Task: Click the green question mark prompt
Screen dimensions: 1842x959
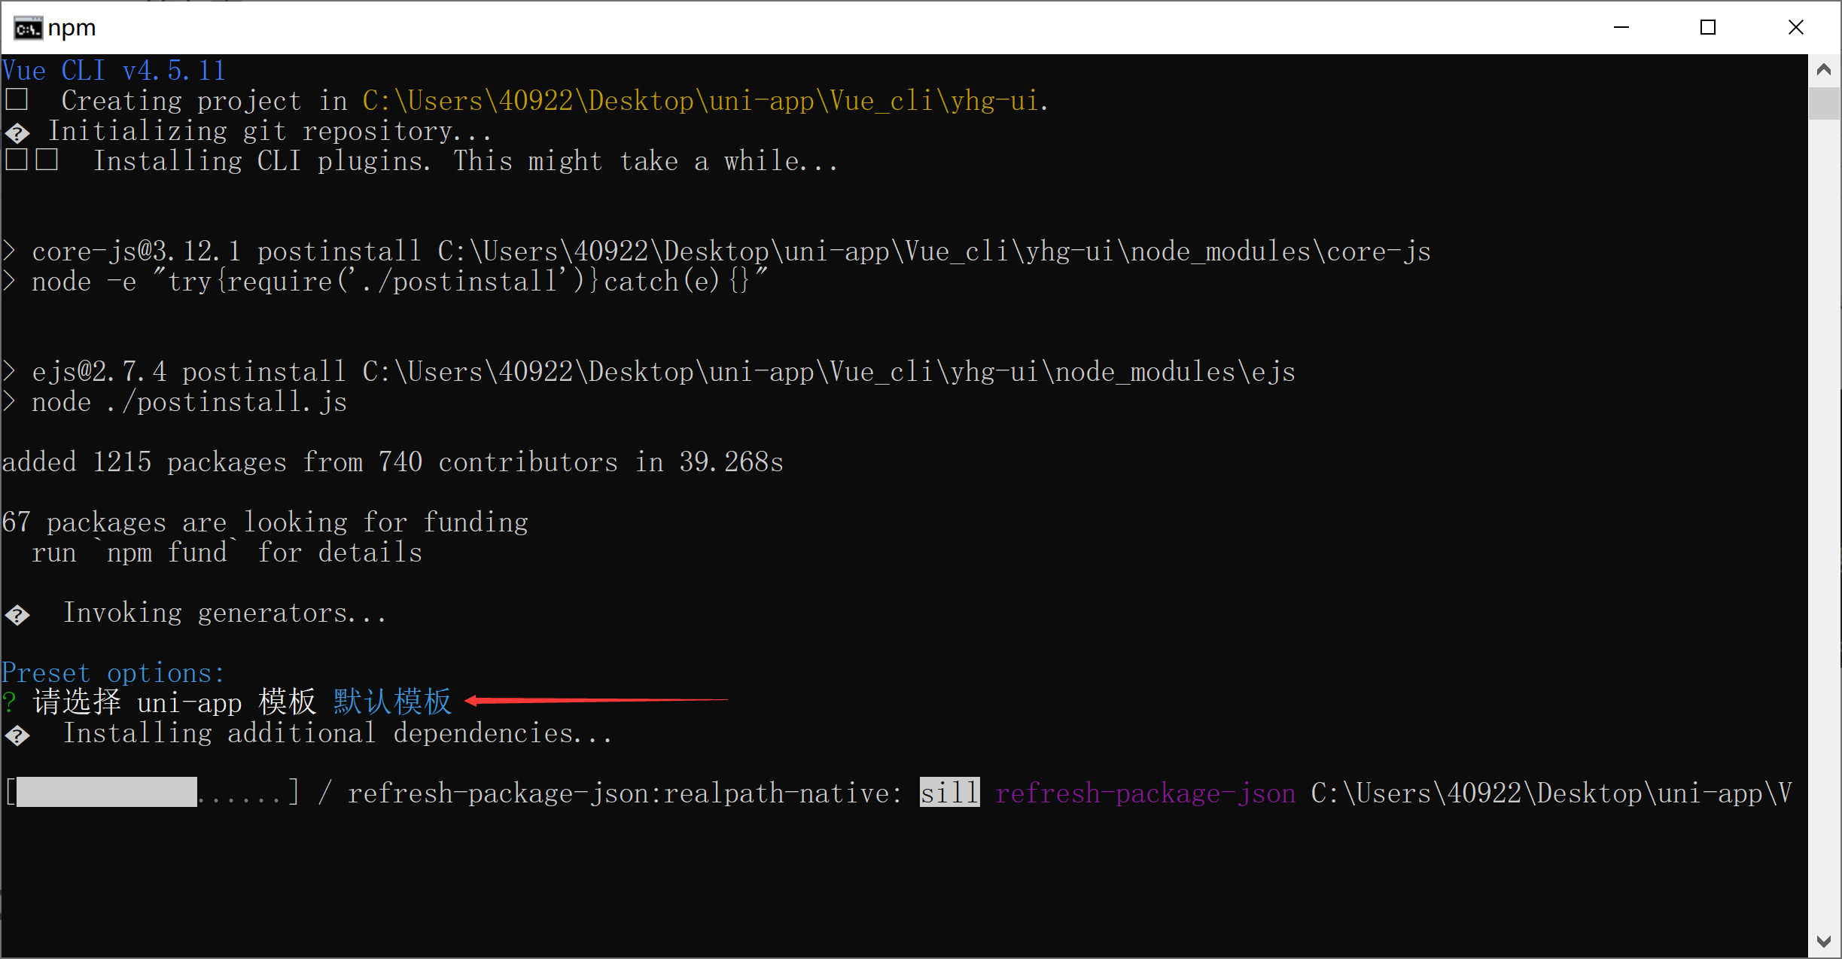Action: point(9,703)
